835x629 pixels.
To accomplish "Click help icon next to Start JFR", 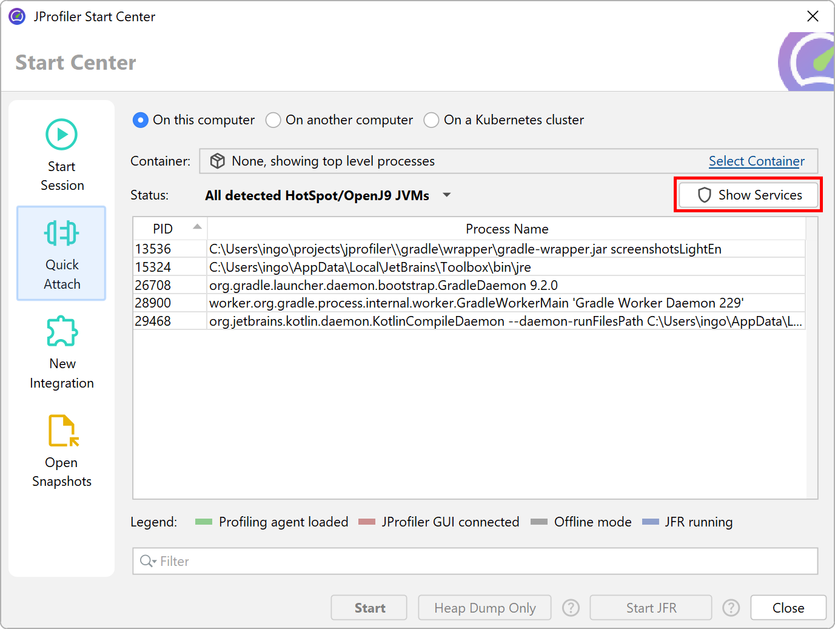I will [731, 608].
